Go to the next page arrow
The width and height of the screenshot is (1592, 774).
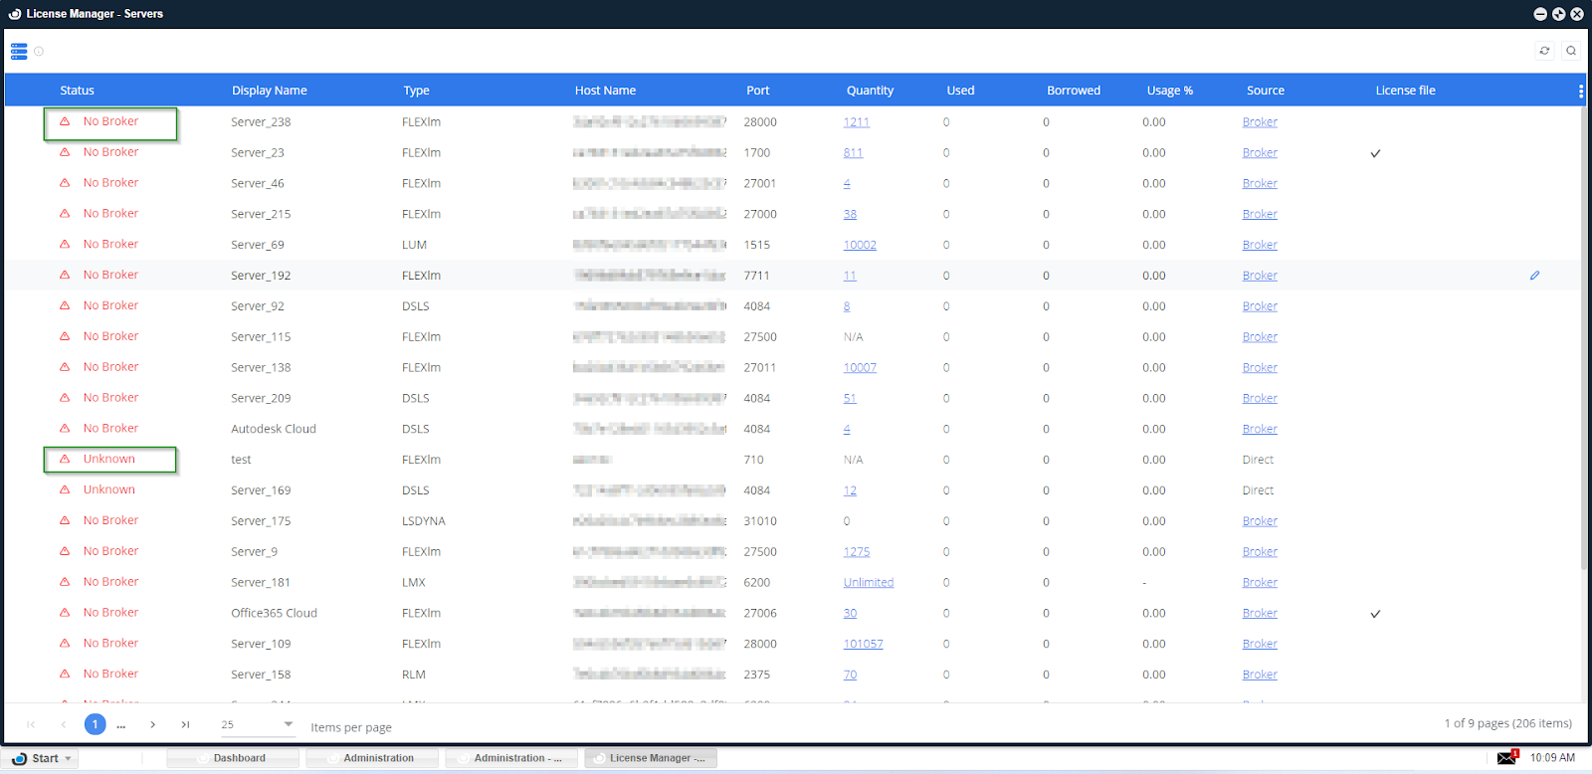[152, 724]
